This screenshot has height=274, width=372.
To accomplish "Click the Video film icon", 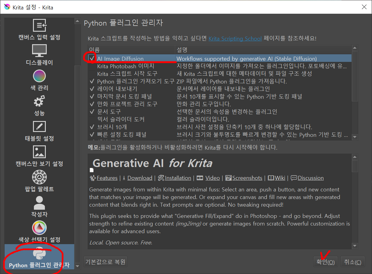I will point(200,178).
